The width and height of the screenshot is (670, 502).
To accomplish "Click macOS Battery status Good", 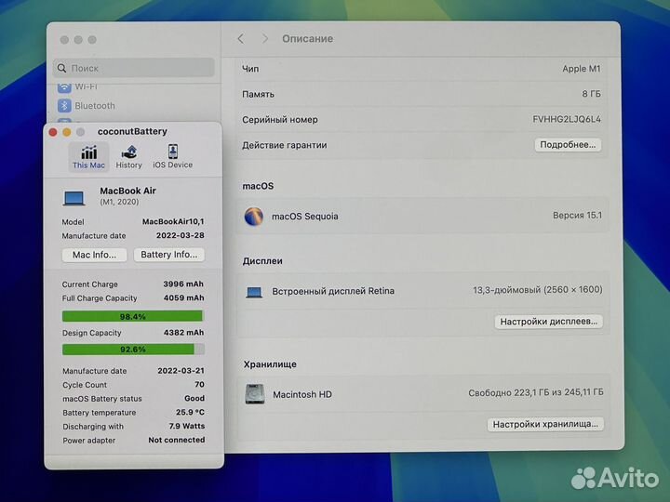I will pyautogui.click(x=194, y=398).
